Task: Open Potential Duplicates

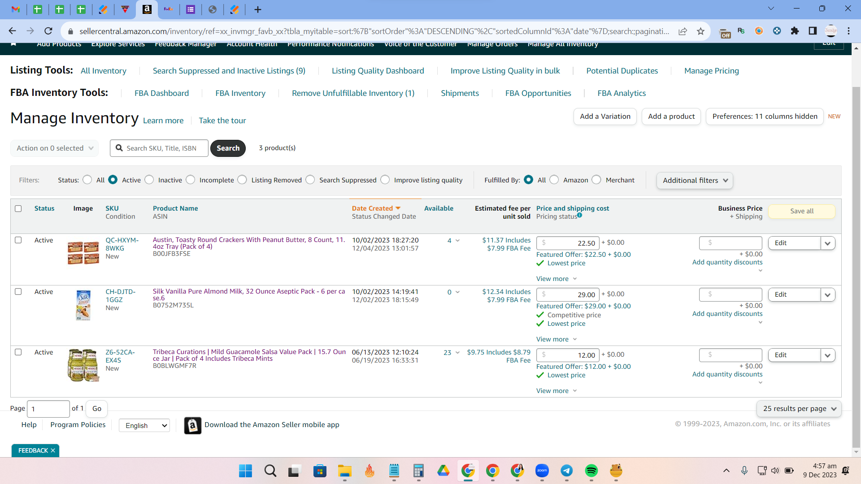Action: (x=622, y=71)
